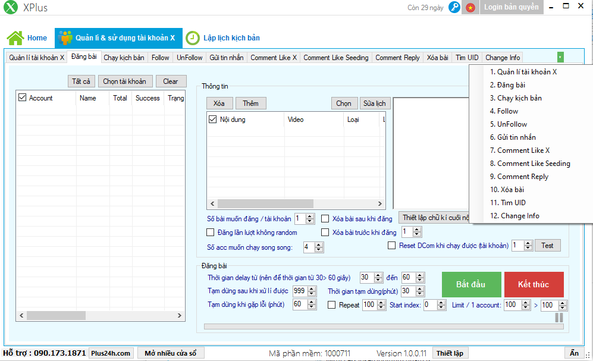This screenshot has width=593, height=361.
Task: Toggle the Nội dung header checkbox
Action: coord(212,120)
